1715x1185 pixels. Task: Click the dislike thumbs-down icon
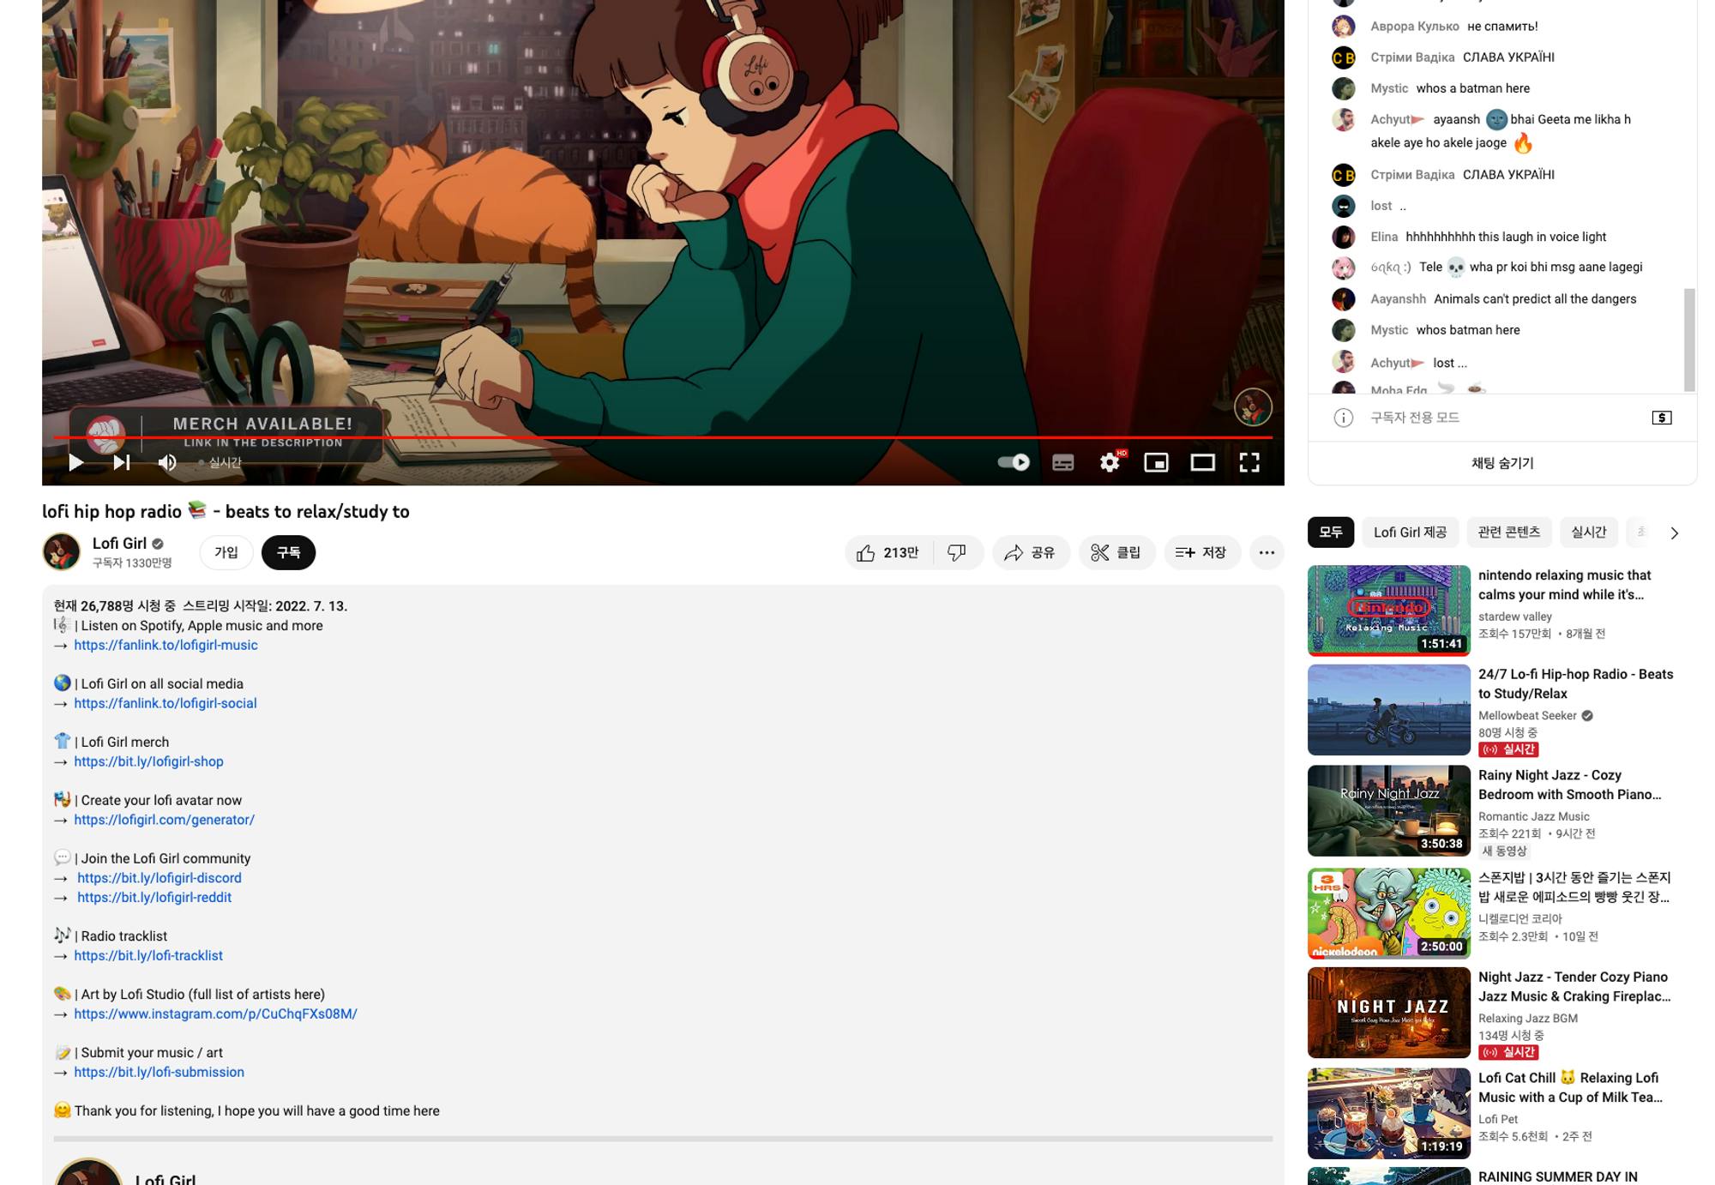point(957,552)
